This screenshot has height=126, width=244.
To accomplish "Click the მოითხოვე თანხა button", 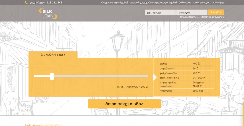I will pos(124,104).
